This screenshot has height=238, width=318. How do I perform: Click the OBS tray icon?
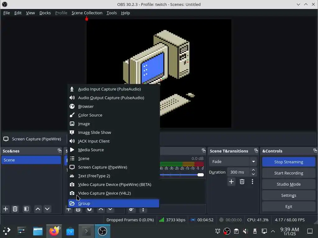(x=227, y=231)
